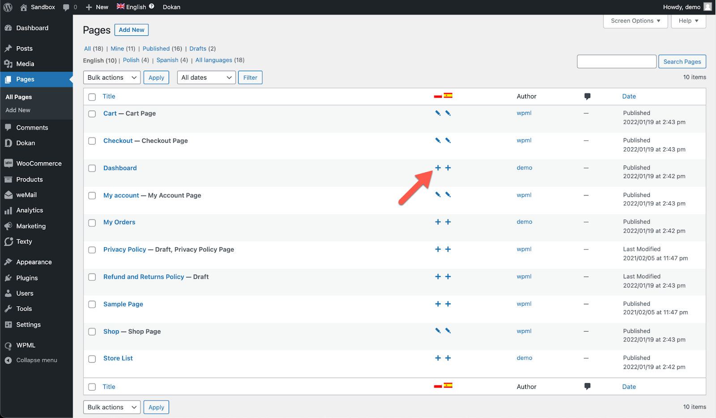This screenshot has width=716, height=418.
Task: Add Polish translation for Sample Page
Action: click(438, 304)
